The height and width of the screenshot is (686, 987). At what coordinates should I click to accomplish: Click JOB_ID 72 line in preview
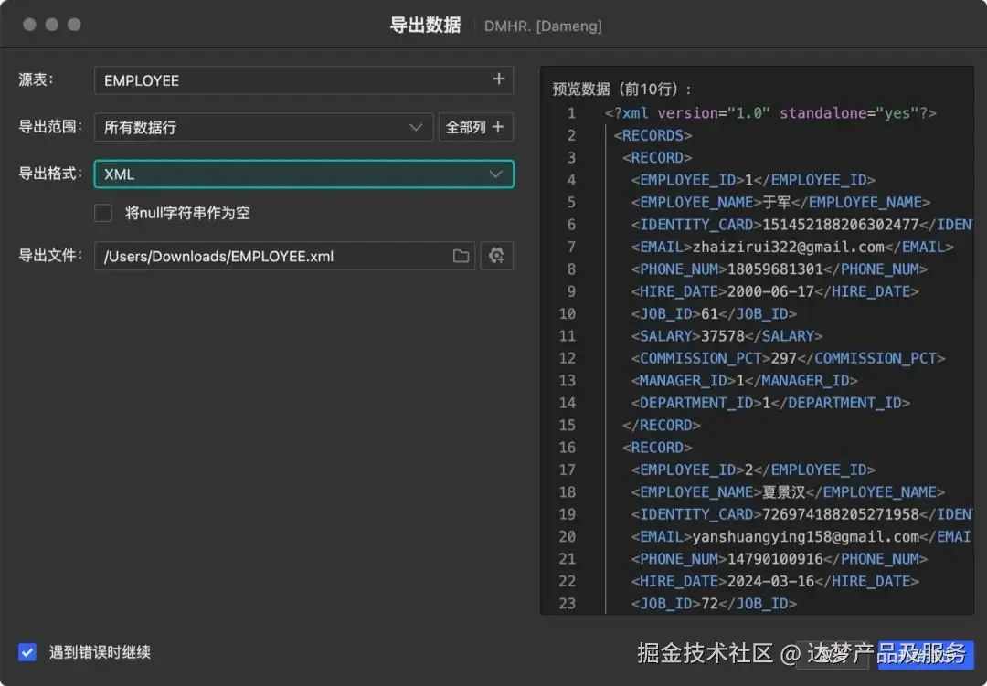pos(714,604)
